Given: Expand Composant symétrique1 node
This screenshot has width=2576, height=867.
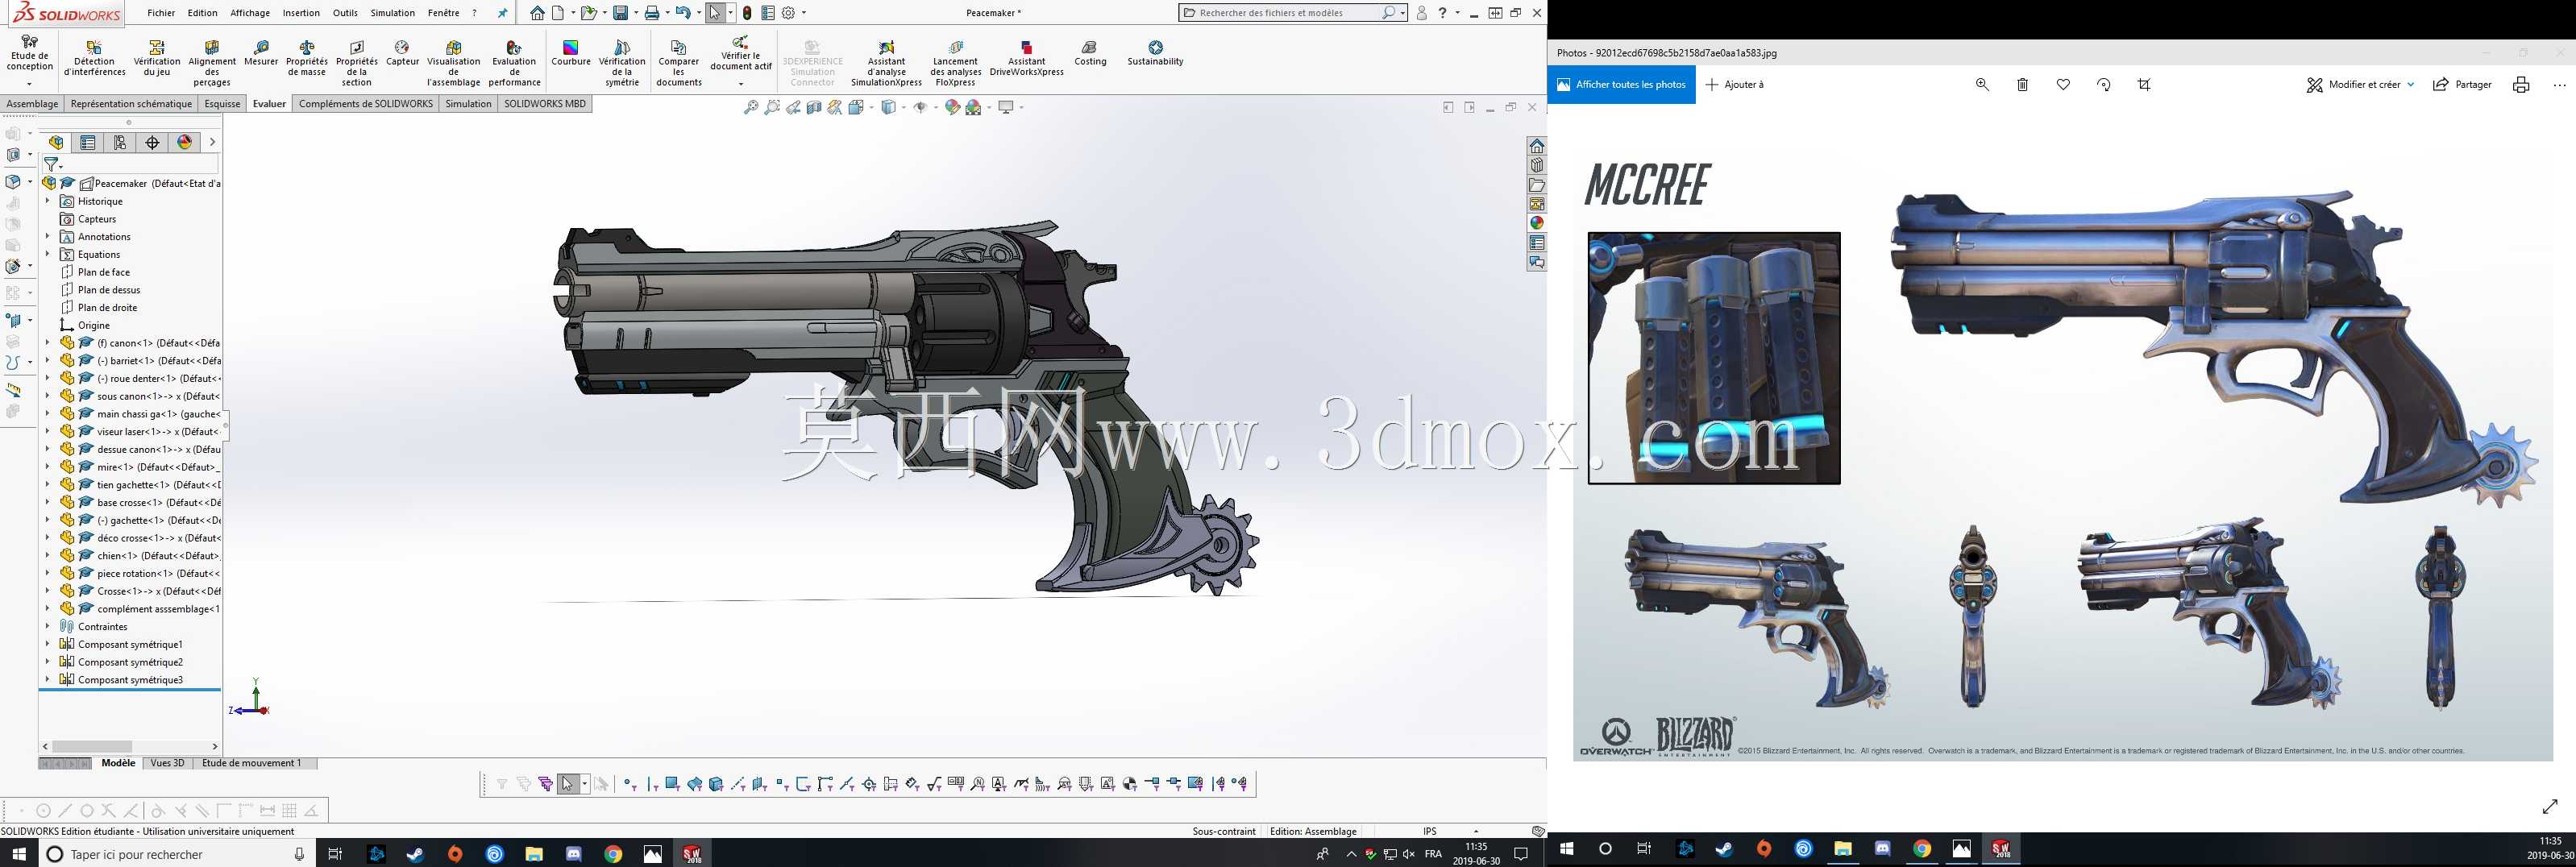Looking at the screenshot, I should point(47,644).
